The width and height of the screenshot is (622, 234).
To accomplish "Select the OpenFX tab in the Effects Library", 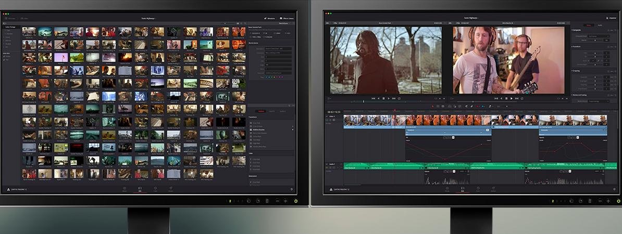I will click(x=272, y=111).
